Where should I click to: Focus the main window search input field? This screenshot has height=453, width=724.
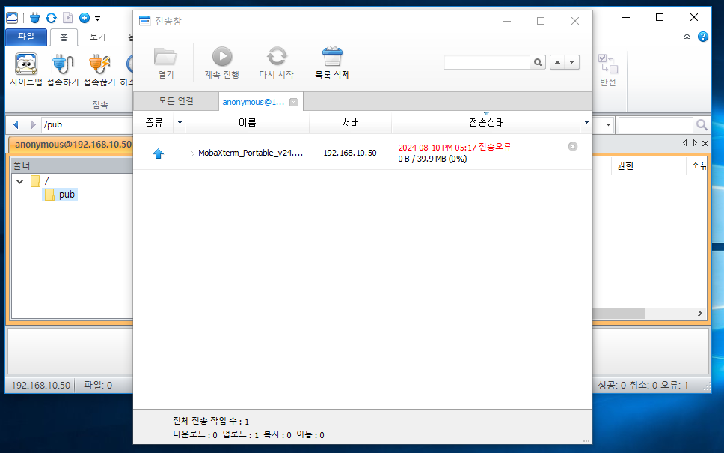pos(656,124)
